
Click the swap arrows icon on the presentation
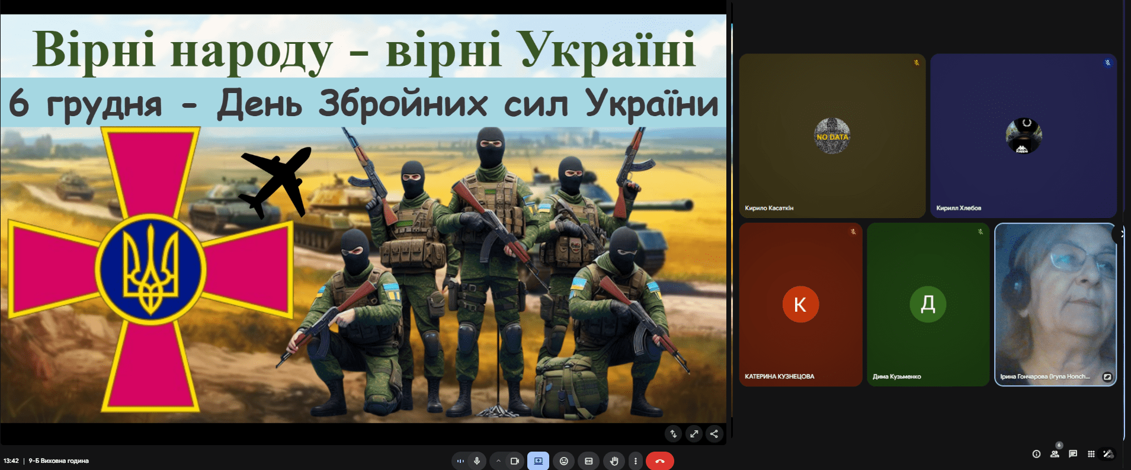(674, 434)
